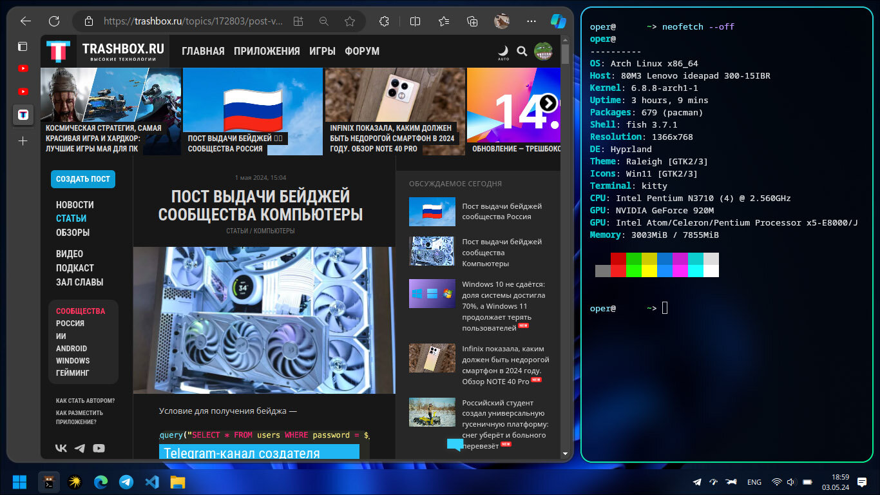Open space strategy games carousel card
Viewport: 880px width, 495px height.
click(111, 112)
